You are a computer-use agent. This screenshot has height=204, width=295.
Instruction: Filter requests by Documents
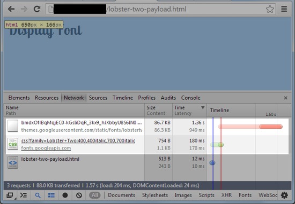tap(122, 195)
